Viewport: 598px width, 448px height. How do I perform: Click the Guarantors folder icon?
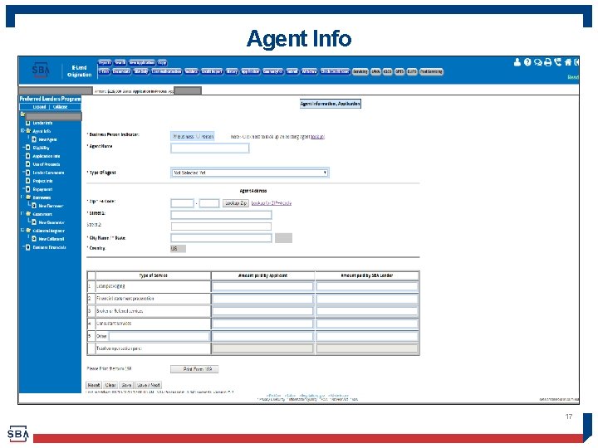(28, 214)
